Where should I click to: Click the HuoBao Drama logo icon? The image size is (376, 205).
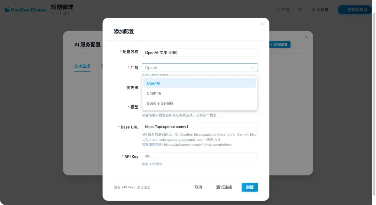coord(7,10)
